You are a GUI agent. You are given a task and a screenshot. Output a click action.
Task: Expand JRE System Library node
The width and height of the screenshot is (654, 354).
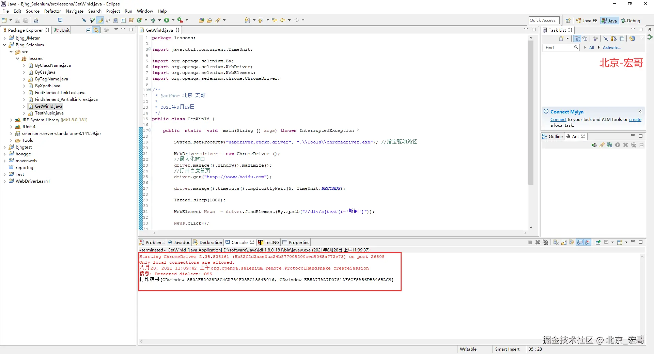point(11,120)
